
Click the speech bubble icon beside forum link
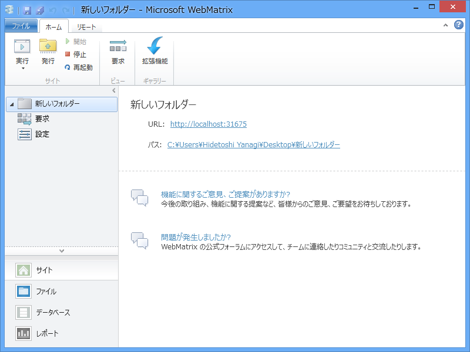[140, 241]
